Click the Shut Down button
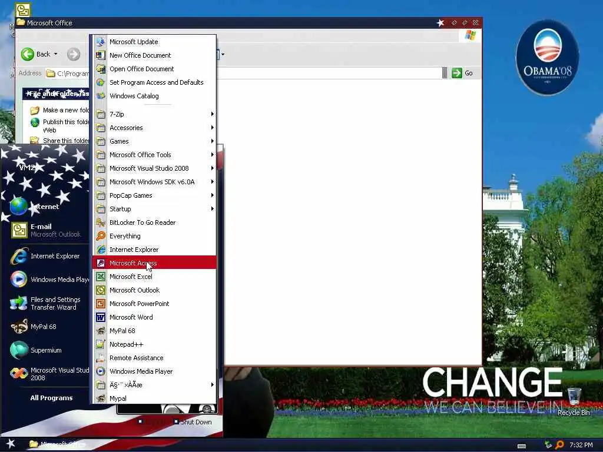The width and height of the screenshot is (603, 452). pos(193,421)
